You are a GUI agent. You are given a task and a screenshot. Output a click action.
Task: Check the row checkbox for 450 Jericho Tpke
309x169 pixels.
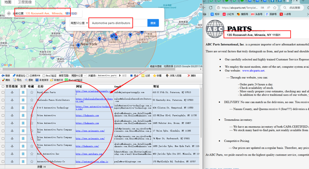(x=3, y=154)
